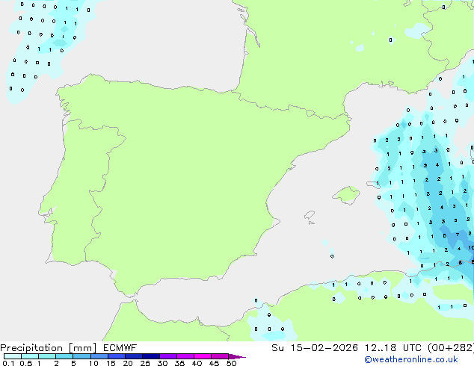
Task: Select the 2–5 mm legend color box
Action: 64,356
